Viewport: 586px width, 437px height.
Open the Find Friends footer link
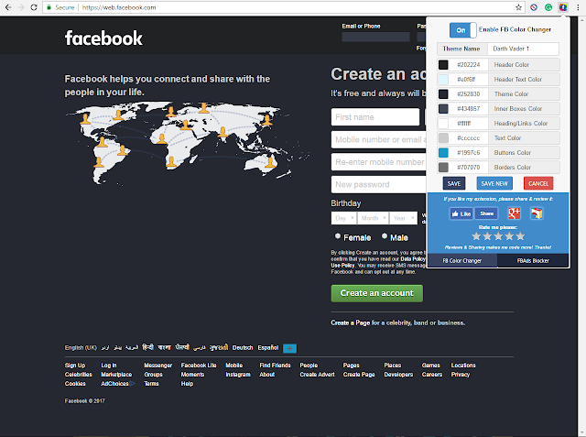pos(275,366)
